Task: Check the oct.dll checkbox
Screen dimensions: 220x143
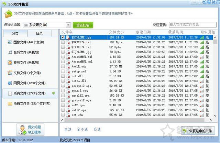Action: click(63, 76)
